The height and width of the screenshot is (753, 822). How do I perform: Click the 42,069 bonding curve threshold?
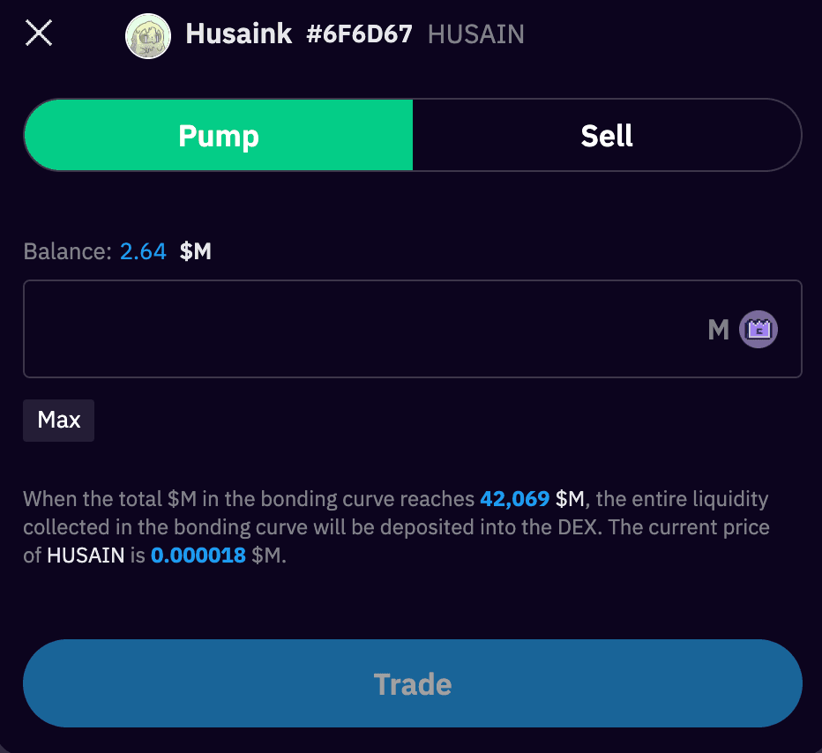click(514, 499)
